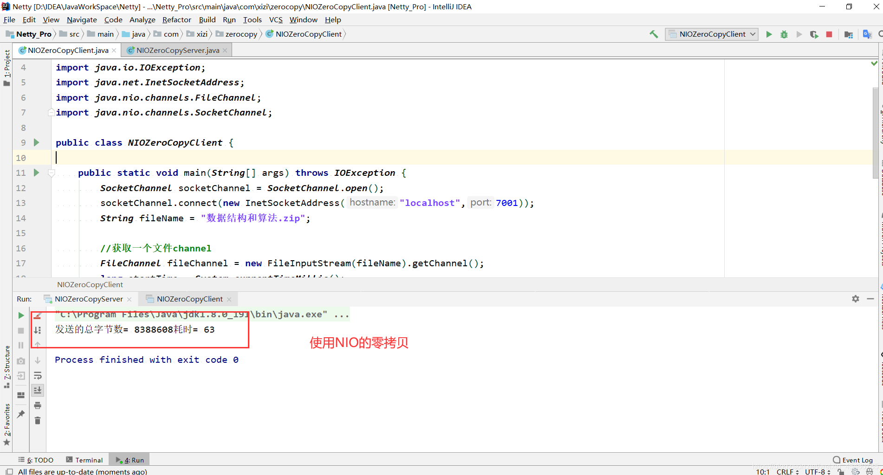The image size is (883, 475).
Task: Toggle the Run tool window button in the bottom bar
Action: (x=130, y=460)
